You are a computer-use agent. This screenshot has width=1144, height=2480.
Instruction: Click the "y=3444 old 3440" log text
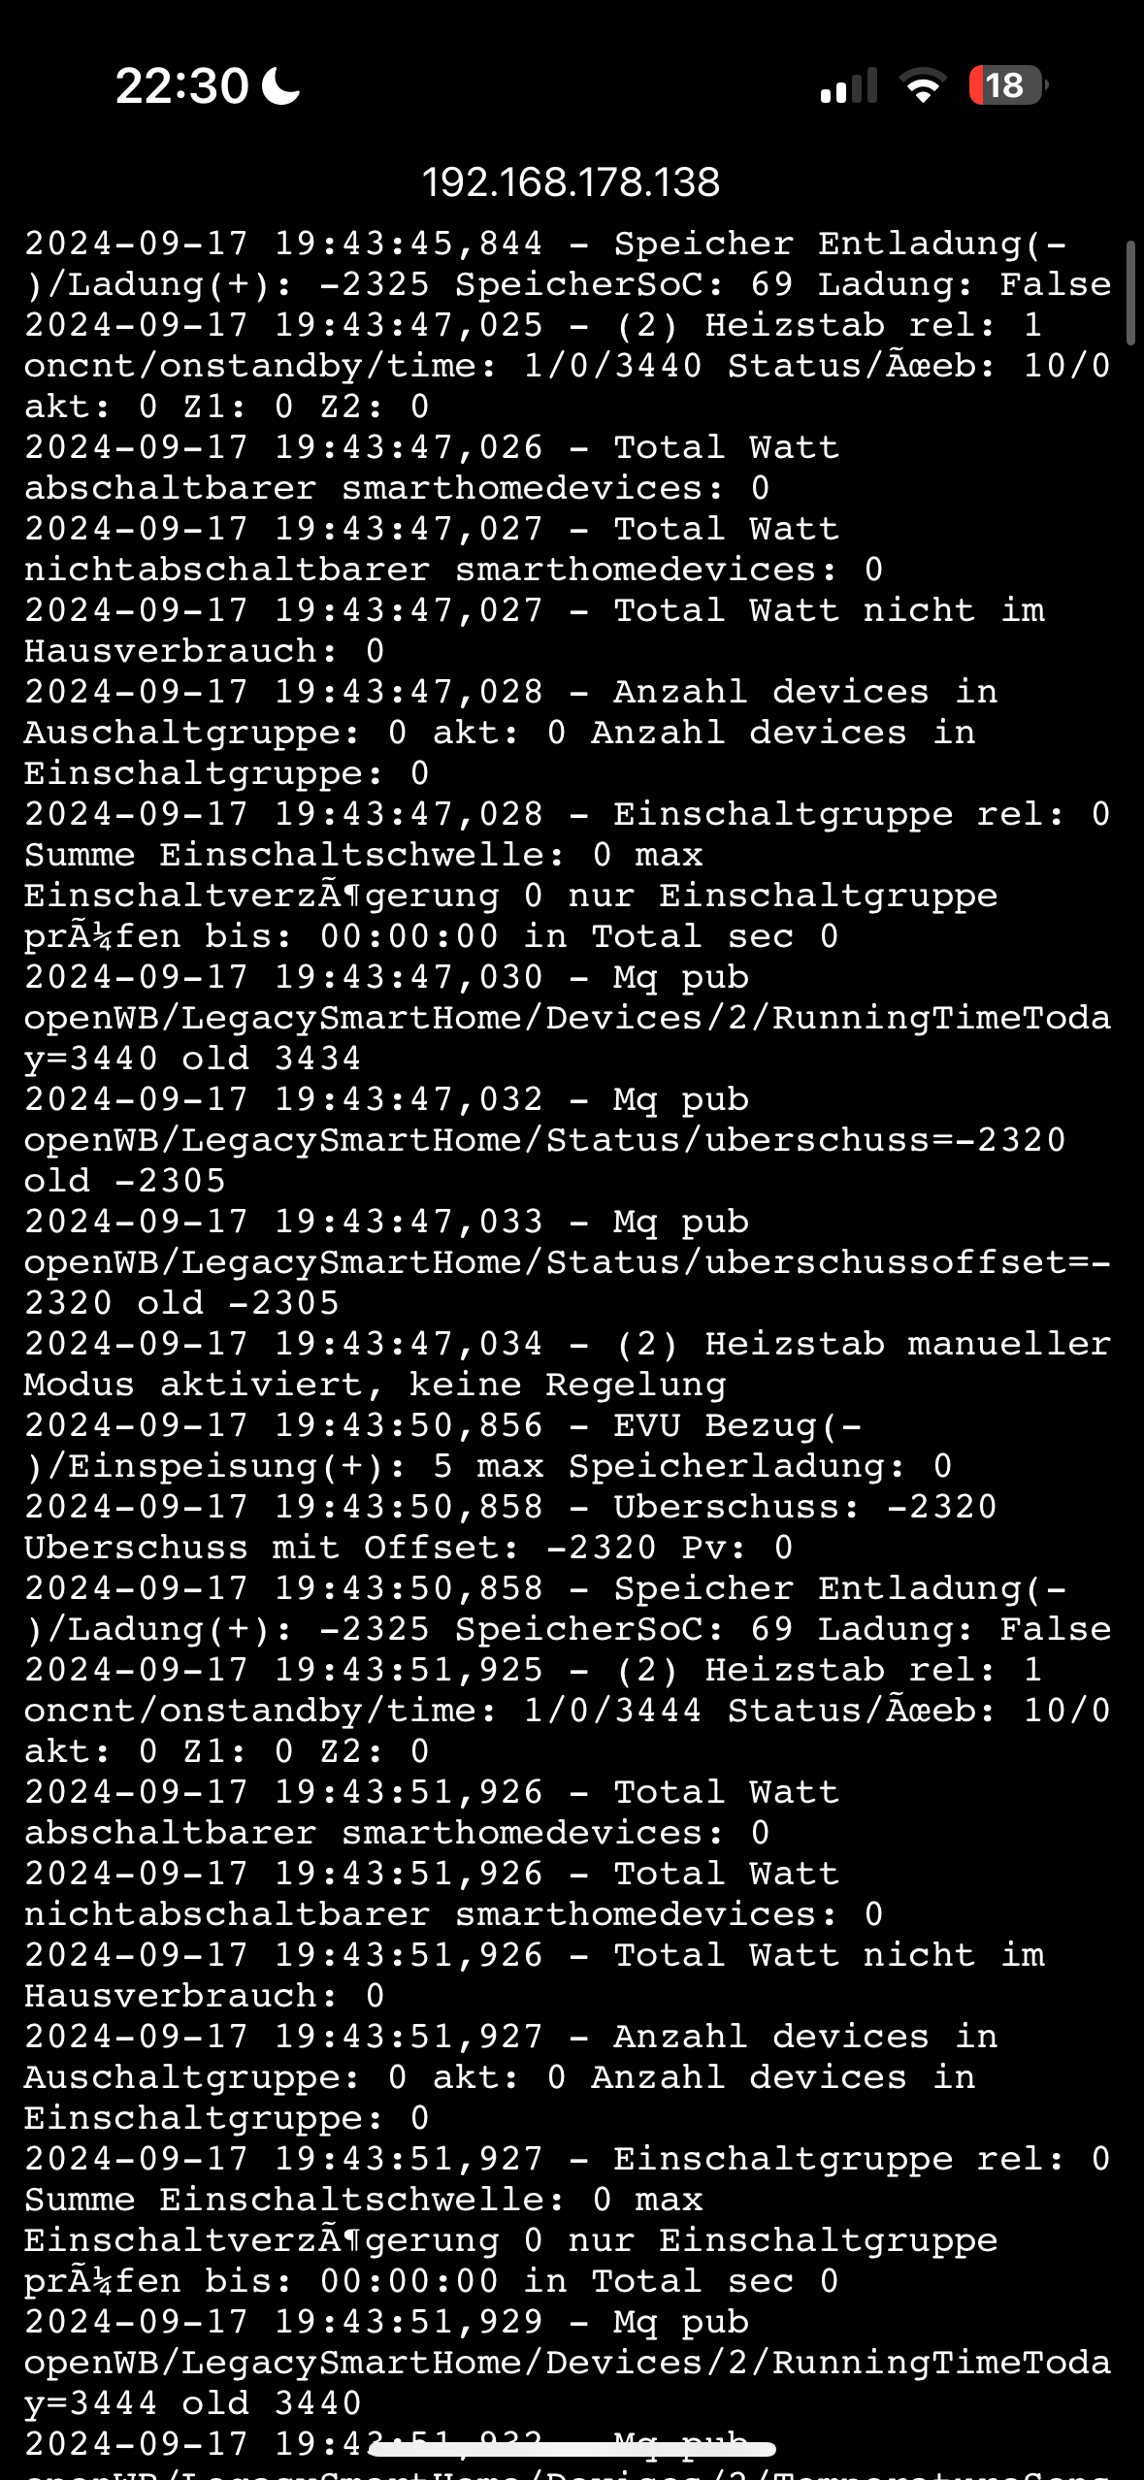[192, 2403]
